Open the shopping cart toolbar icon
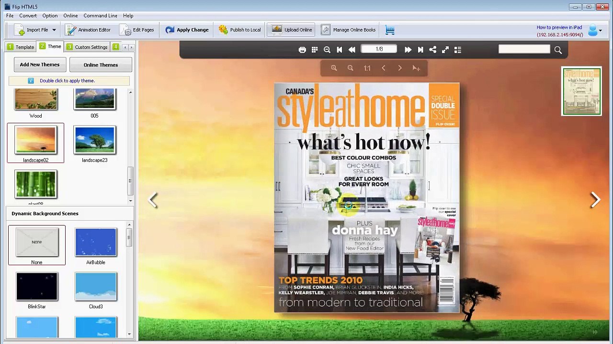The height and width of the screenshot is (344, 613). click(x=390, y=30)
